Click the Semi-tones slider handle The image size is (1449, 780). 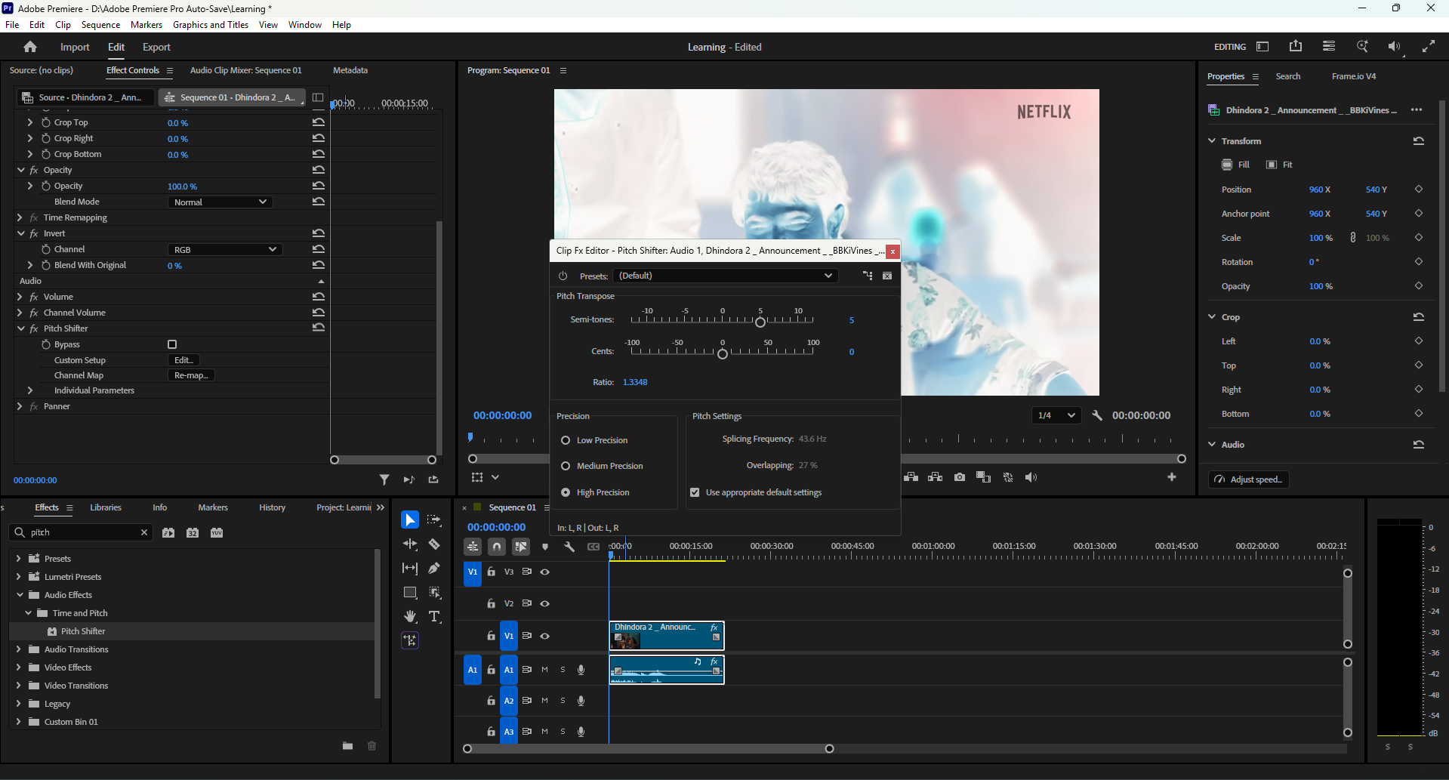[x=760, y=322]
